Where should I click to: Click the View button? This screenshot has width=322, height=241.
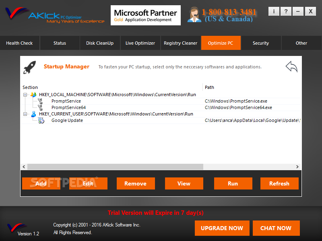pos(184,183)
